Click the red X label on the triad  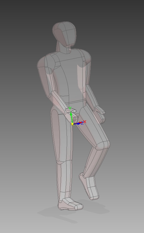pyautogui.click(x=85, y=122)
